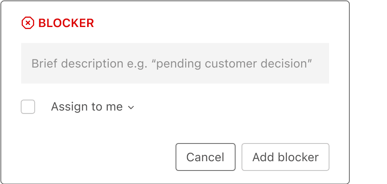
Task: Enable the blocker assignment checkbox
Action: [28, 107]
